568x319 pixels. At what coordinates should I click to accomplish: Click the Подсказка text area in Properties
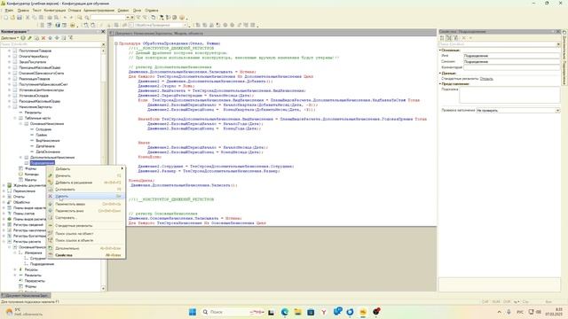(509, 95)
